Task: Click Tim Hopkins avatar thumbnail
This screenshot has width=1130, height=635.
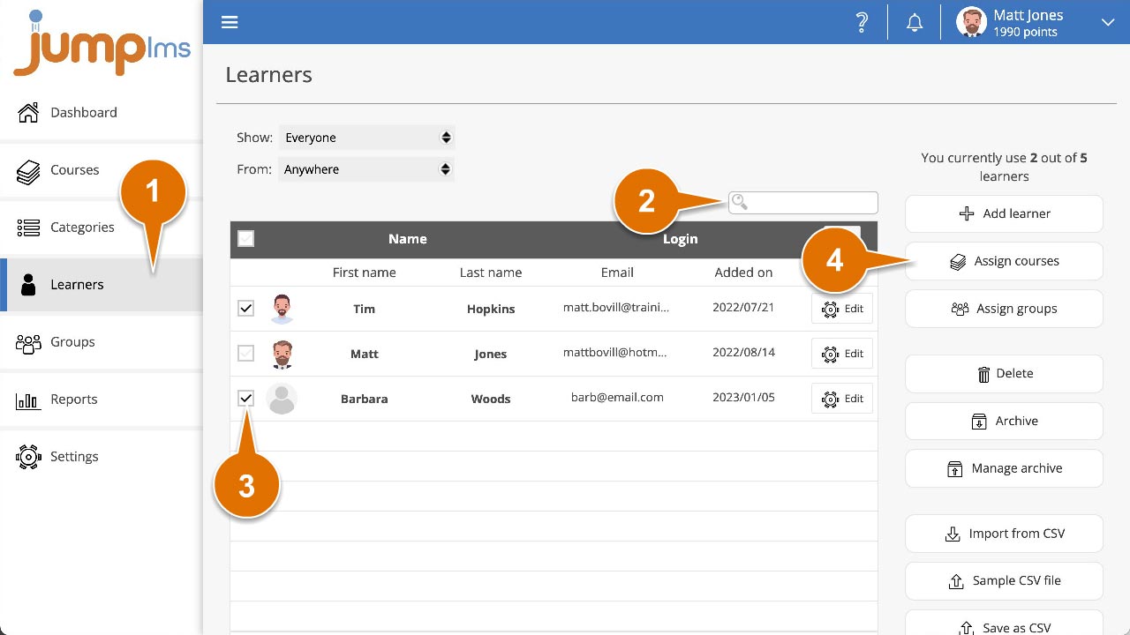Action: click(282, 309)
